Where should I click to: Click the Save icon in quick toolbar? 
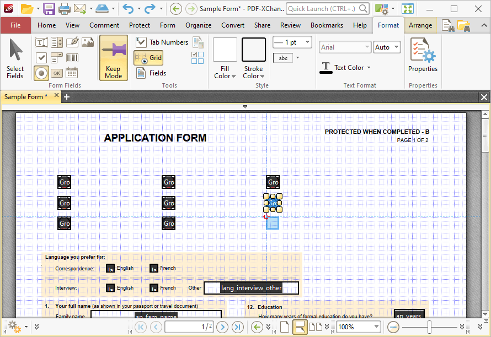click(x=49, y=9)
